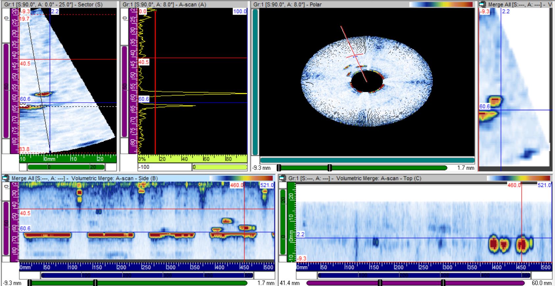Click the Merge All icon in Side (B) title
The image size is (555, 286).
click(6, 178)
